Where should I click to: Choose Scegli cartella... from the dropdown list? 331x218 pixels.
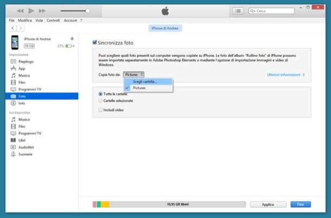coord(148,82)
